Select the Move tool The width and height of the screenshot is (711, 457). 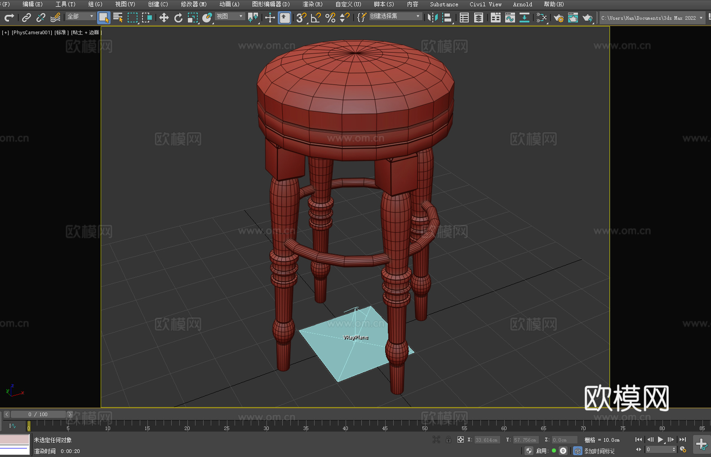tap(164, 18)
